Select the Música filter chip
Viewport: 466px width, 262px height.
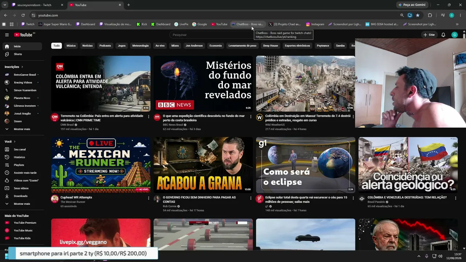point(71,46)
